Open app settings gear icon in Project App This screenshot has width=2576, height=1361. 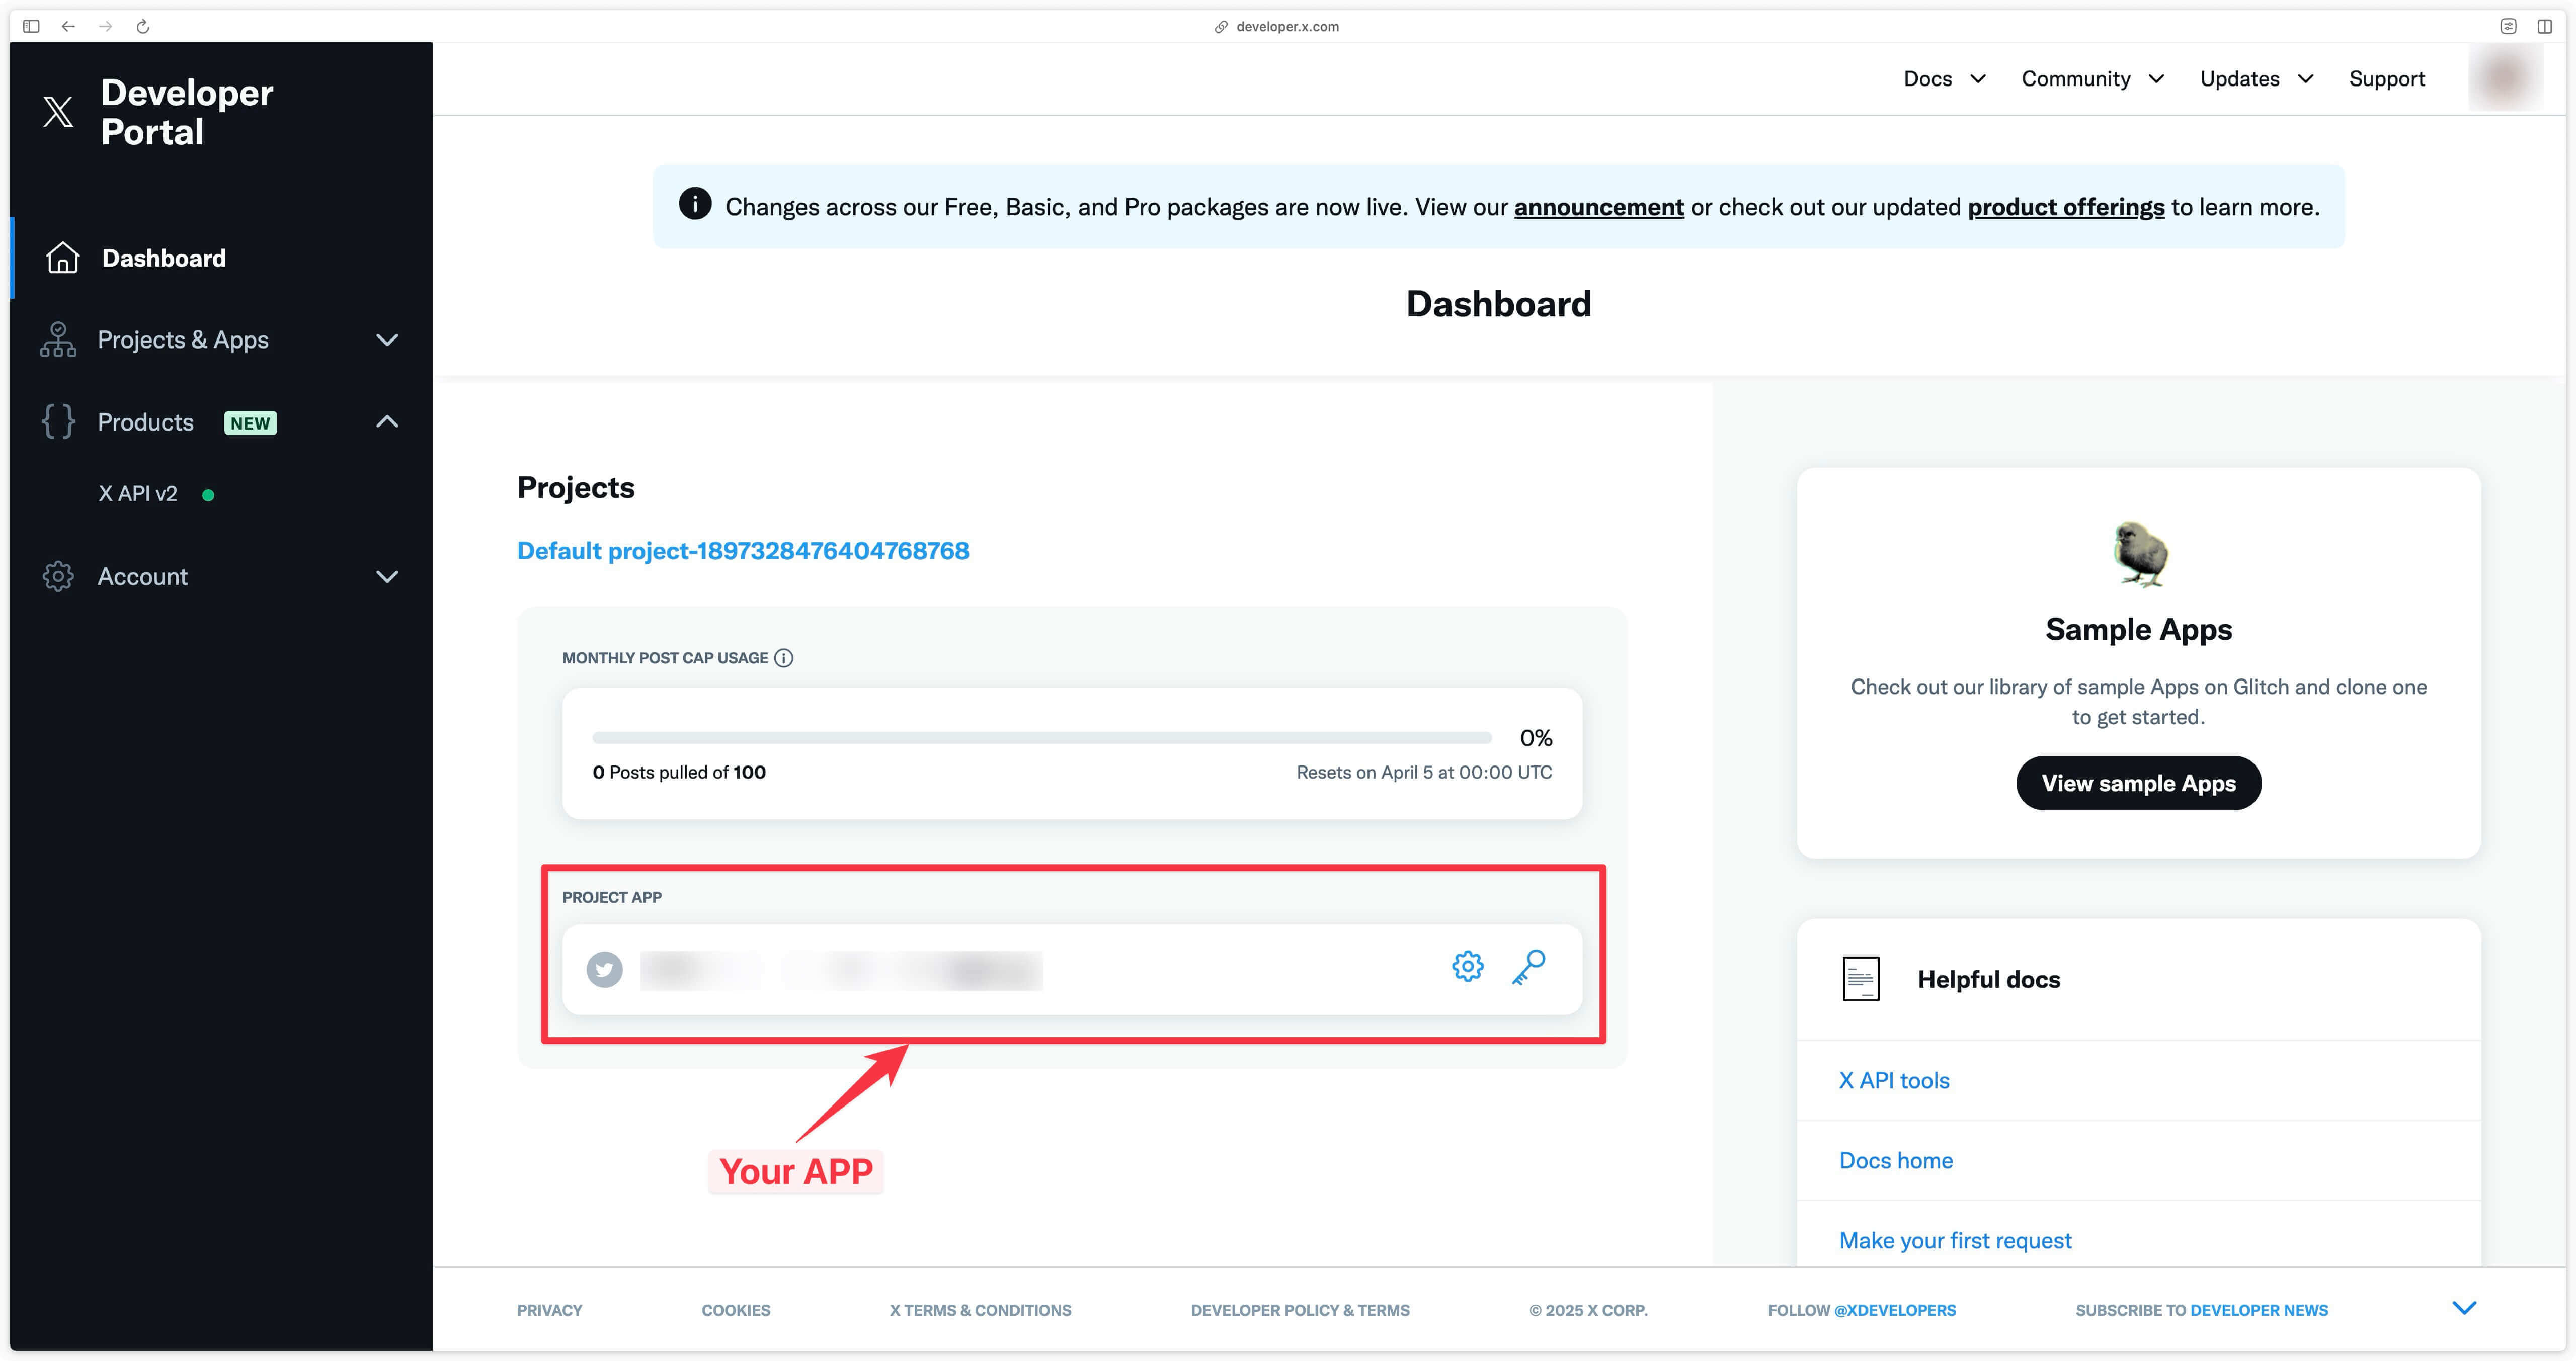pyautogui.click(x=1467, y=966)
